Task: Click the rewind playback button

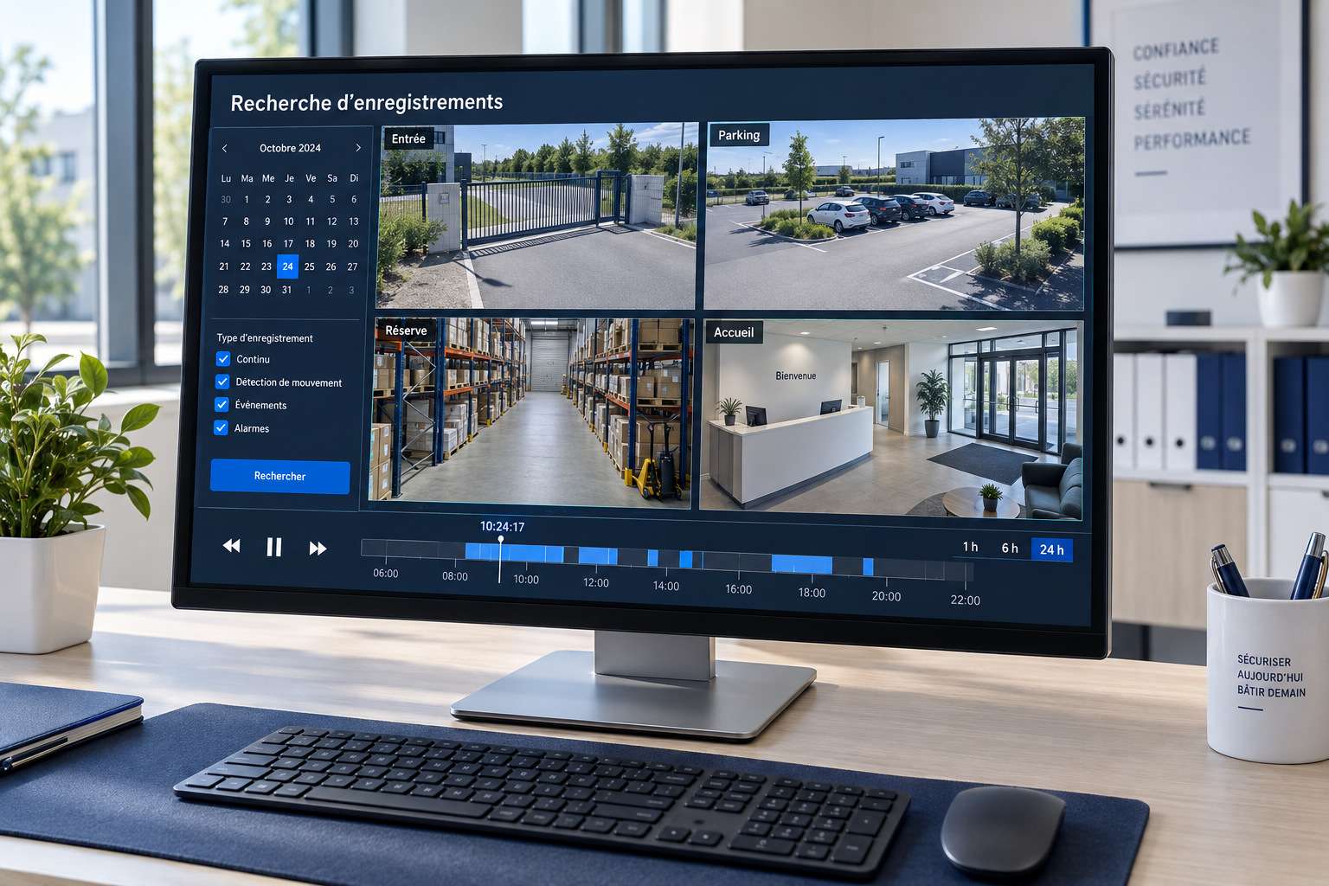Action: point(231,546)
